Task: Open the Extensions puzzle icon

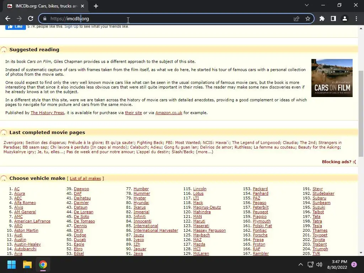Action: point(322,18)
